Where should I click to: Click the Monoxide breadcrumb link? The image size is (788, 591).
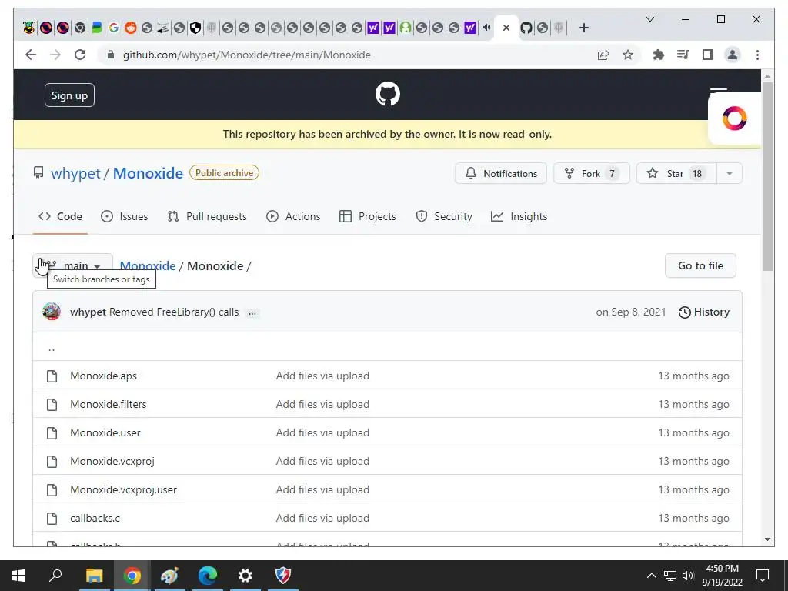click(x=148, y=265)
